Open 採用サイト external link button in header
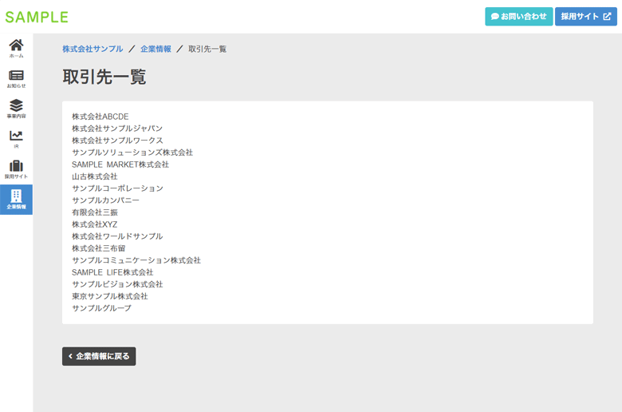622x412 pixels. click(585, 17)
